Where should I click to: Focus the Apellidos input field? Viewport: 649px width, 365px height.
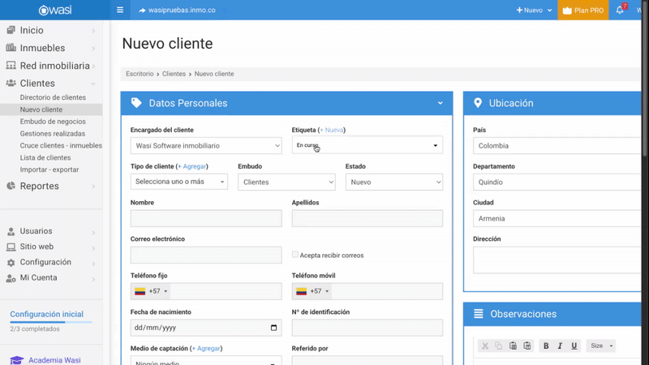[x=367, y=218]
